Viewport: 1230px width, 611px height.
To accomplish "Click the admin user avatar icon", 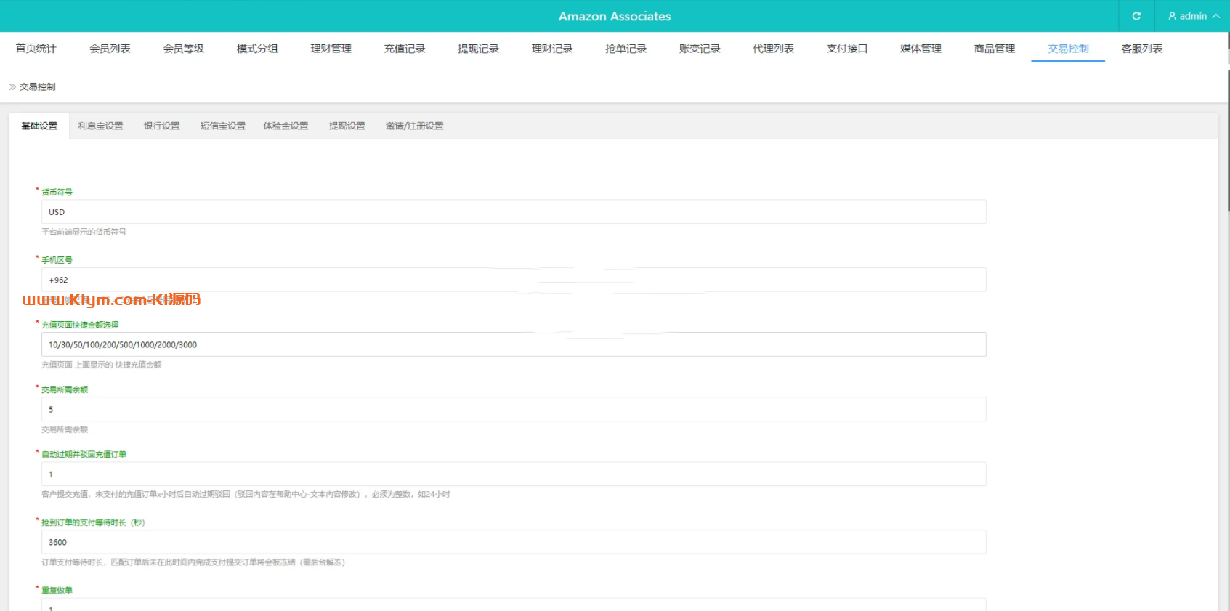I will pyautogui.click(x=1172, y=16).
